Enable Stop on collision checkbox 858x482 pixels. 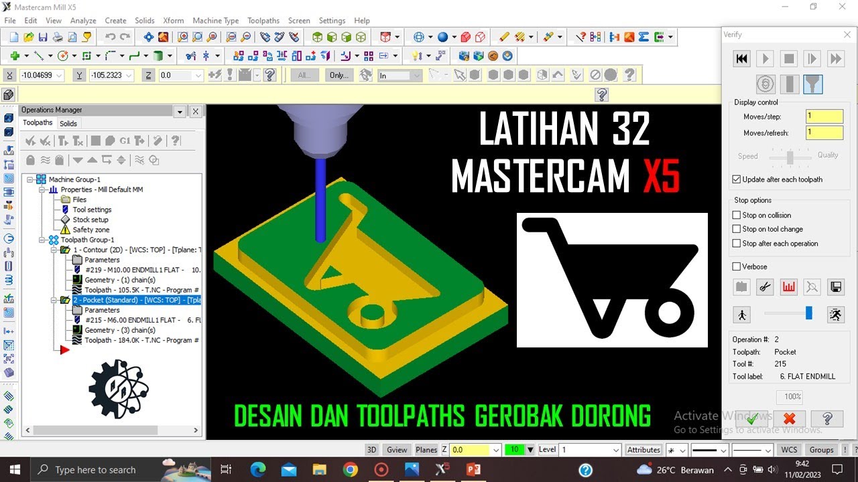[737, 215]
